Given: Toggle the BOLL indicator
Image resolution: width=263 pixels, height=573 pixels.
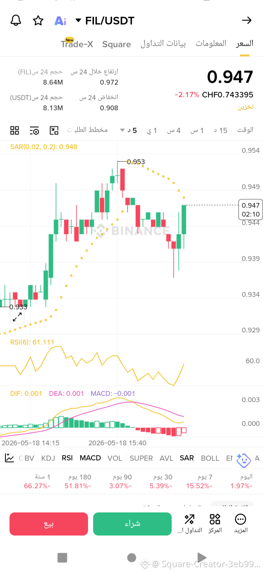Looking at the screenshot, I should pos(210,458).
